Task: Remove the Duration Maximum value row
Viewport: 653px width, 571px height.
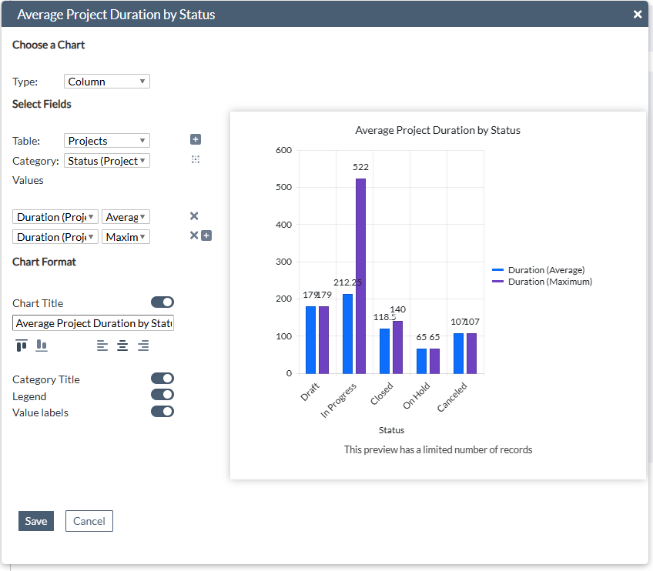Action: tap(194, 235)
